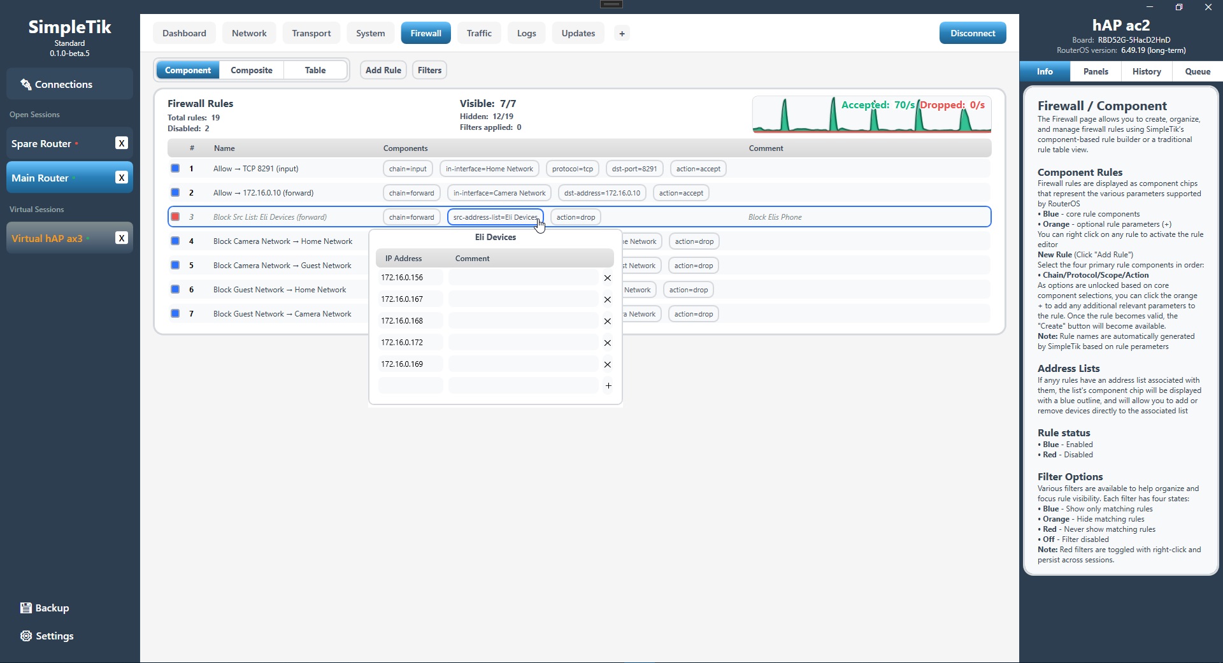The height and width of the screenshot is (663, 1223).
Task: Close the Virtual hAP ax3 session
Action: (x=122, y=238)
